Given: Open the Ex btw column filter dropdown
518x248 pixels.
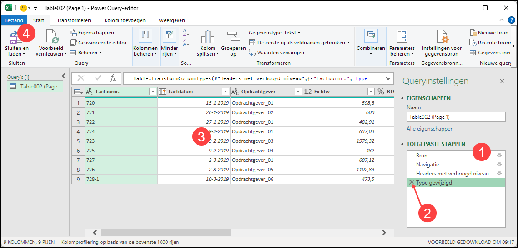Looking at the screenshot, I should pos(371,92).
